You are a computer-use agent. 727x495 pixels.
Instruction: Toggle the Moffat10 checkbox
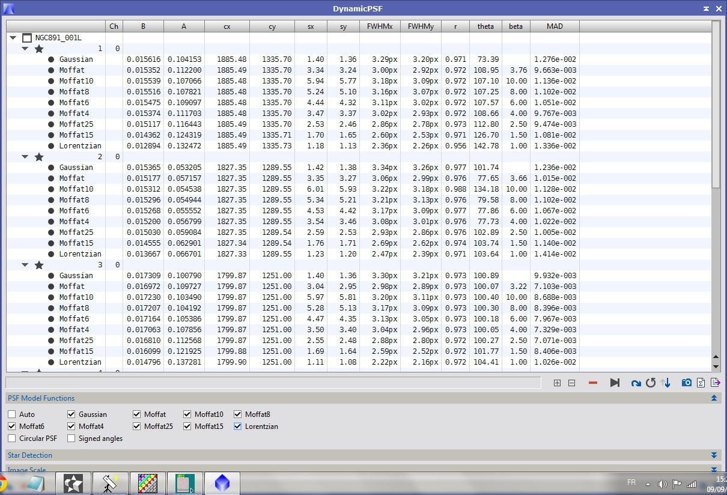click(x=187, y=415)
